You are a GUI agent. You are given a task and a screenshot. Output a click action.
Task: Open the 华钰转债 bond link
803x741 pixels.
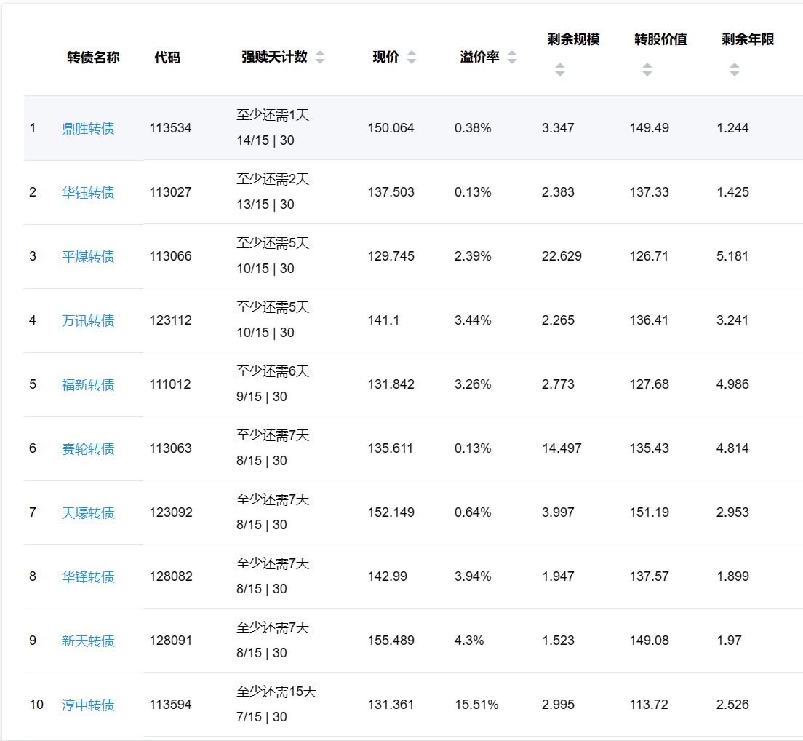[88, 193]
